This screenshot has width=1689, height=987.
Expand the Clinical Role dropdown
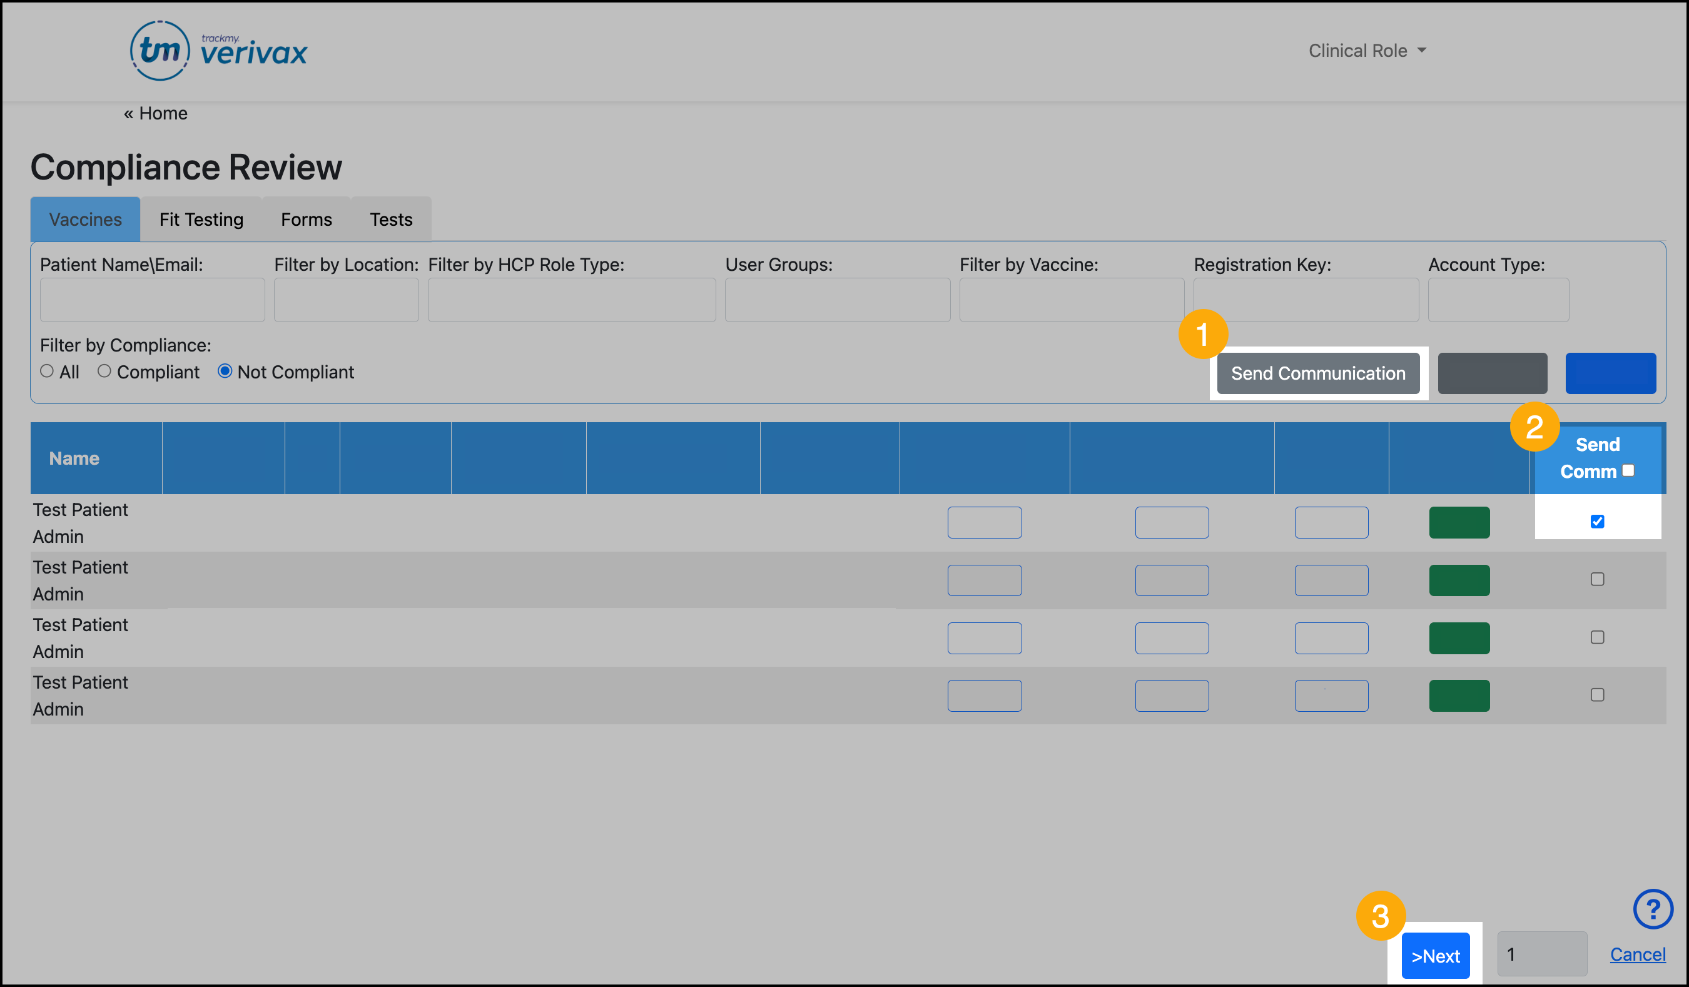pyautogui.click(x=1367, y=51)
